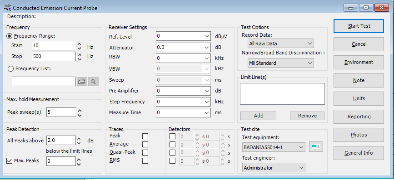Click Remove under Limit Line(s)
The height and width of the screenshot is (180, 394).
307,116
